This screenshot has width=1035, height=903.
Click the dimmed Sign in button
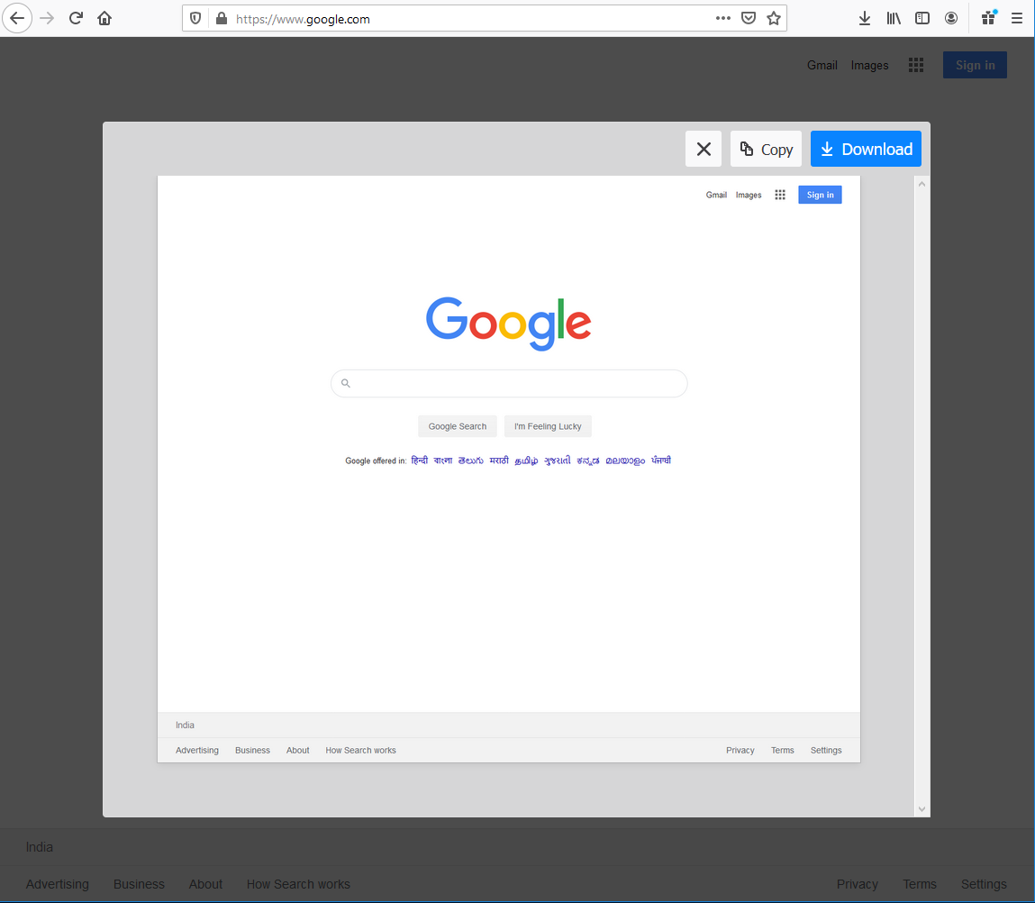click(x=975, y=65)
